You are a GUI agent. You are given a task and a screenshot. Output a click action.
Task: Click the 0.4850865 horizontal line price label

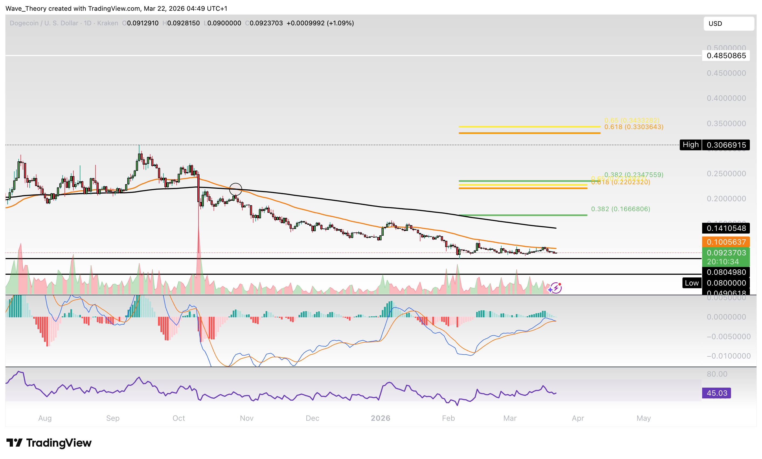click(726, 55)
